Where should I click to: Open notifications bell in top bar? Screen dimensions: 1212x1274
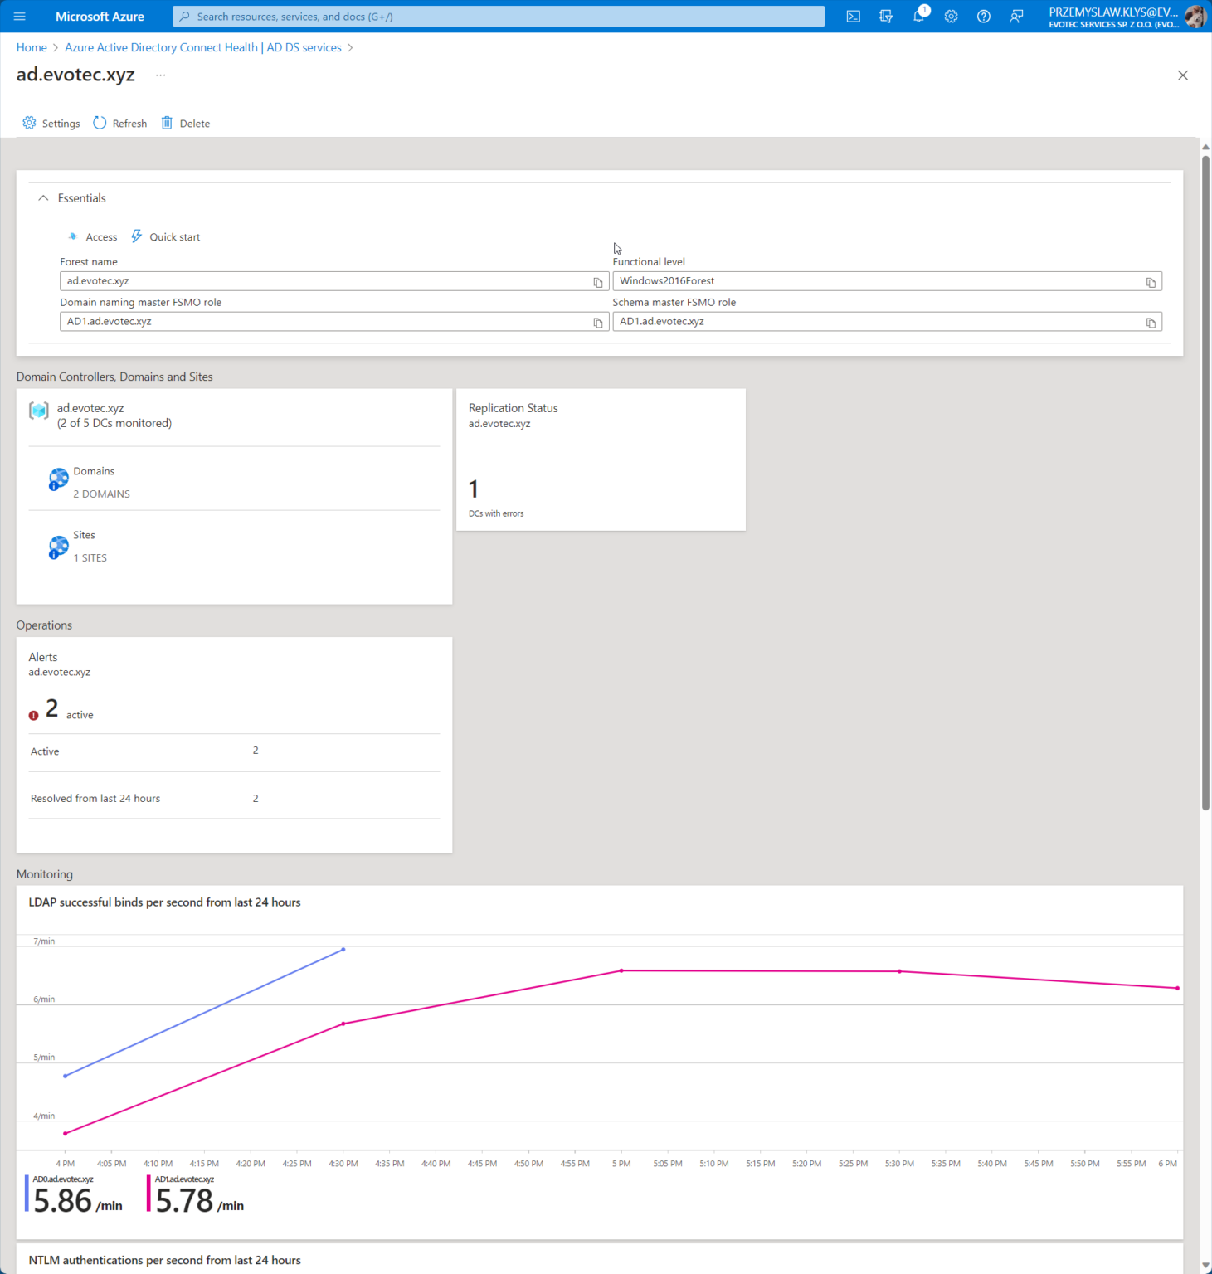pos(918,16)
